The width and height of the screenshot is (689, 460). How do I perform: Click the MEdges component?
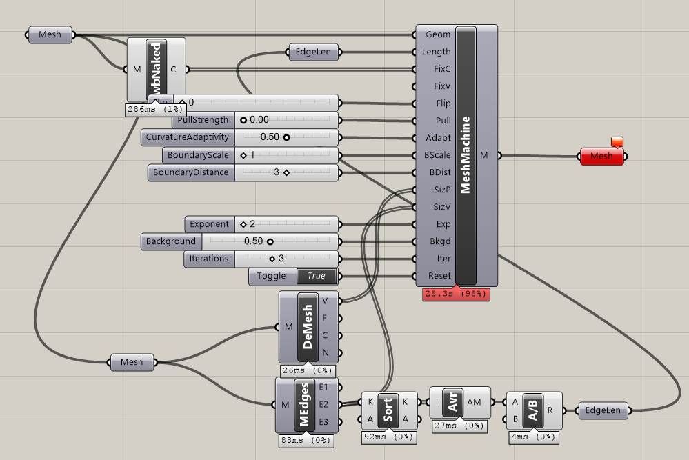tap(305, 405)
